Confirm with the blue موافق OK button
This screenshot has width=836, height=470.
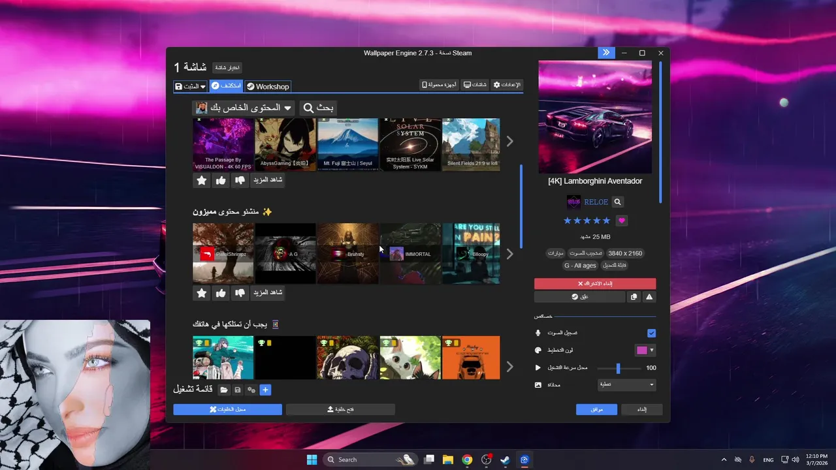click(x=596, y=409)
